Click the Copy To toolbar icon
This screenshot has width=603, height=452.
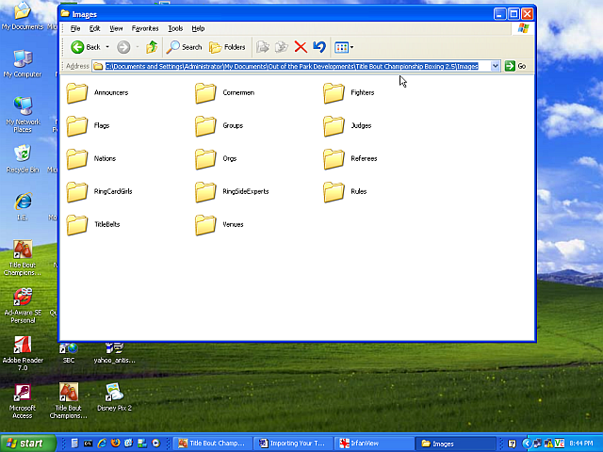pos(282,47)
